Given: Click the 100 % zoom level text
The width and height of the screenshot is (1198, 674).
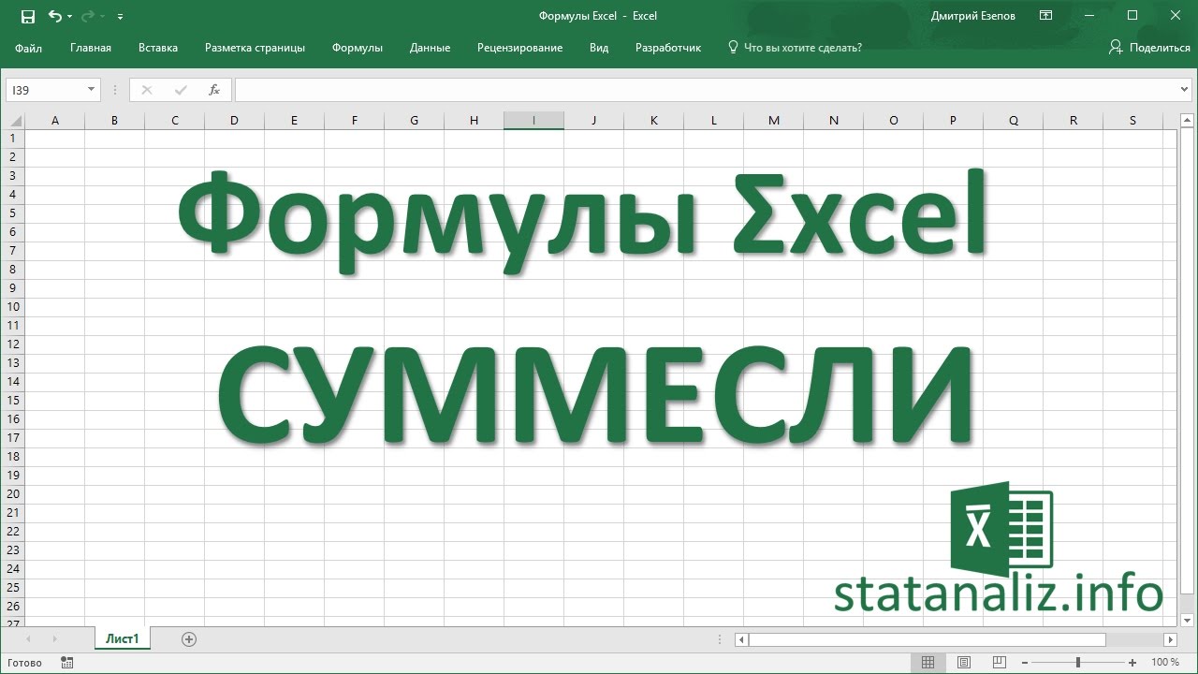Looking at the screenshot, I should [1165, 662].
